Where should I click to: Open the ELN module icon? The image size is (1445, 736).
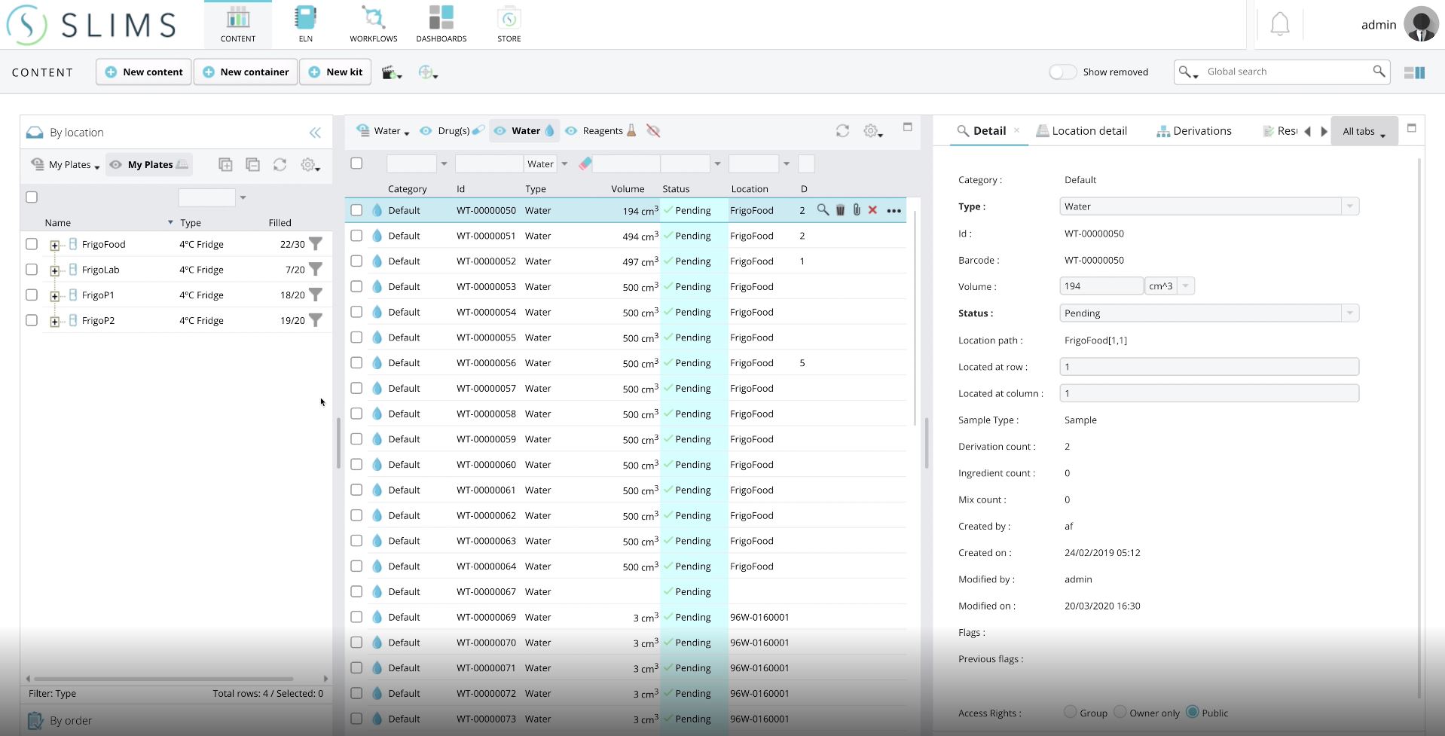[305, 24]
